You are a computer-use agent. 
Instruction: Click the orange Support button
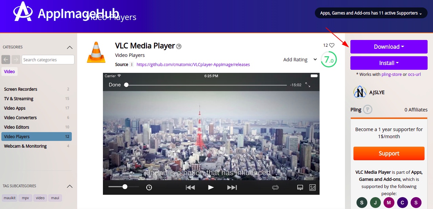(x=389, y=153)
